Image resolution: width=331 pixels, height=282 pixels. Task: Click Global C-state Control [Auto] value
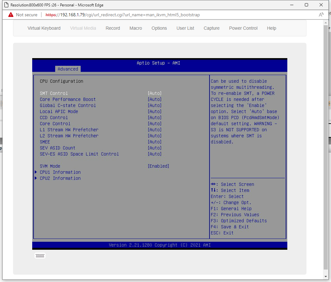point(155,105)
